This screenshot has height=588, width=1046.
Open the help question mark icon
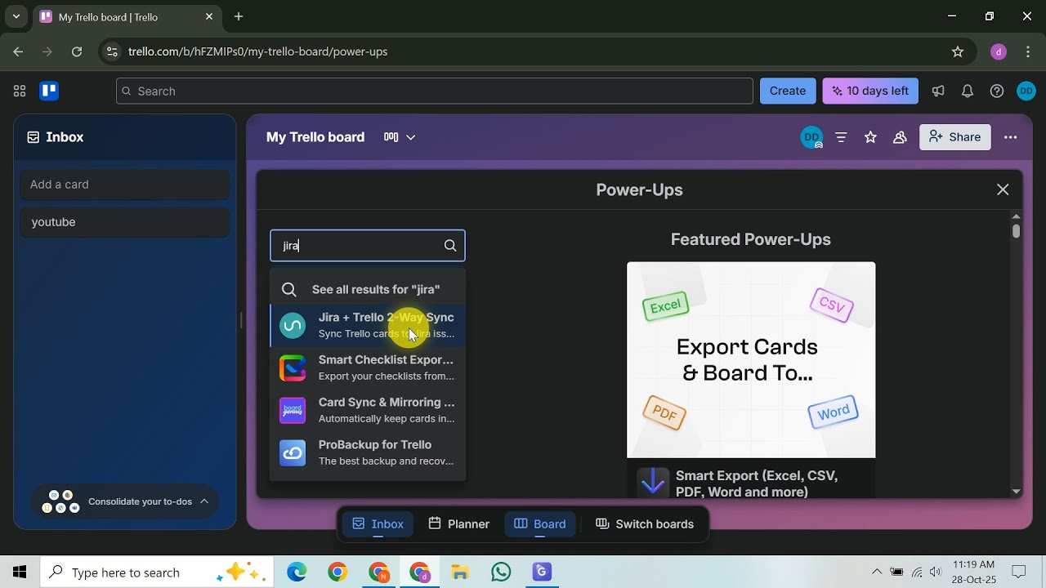[x=997, y=91]
